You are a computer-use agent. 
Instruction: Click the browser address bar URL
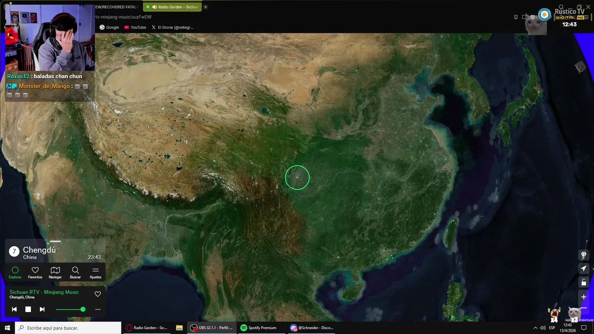[123, 17]
